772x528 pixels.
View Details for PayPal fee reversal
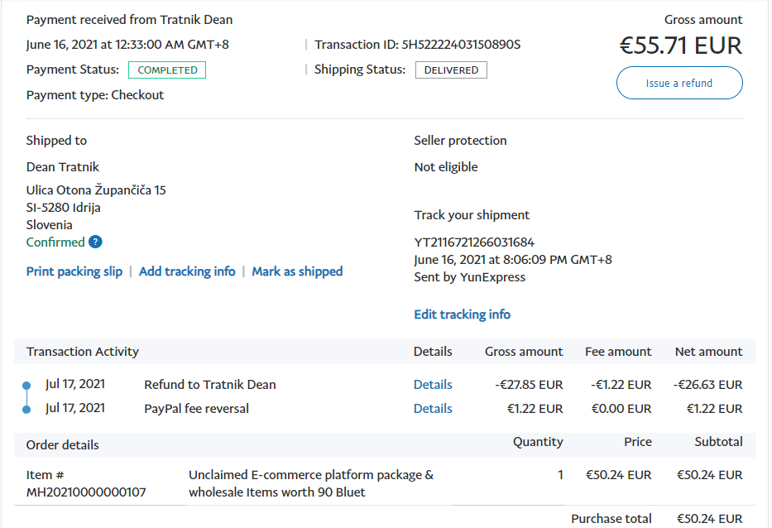[x=433, y=409]
